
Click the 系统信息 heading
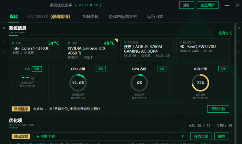18,28
